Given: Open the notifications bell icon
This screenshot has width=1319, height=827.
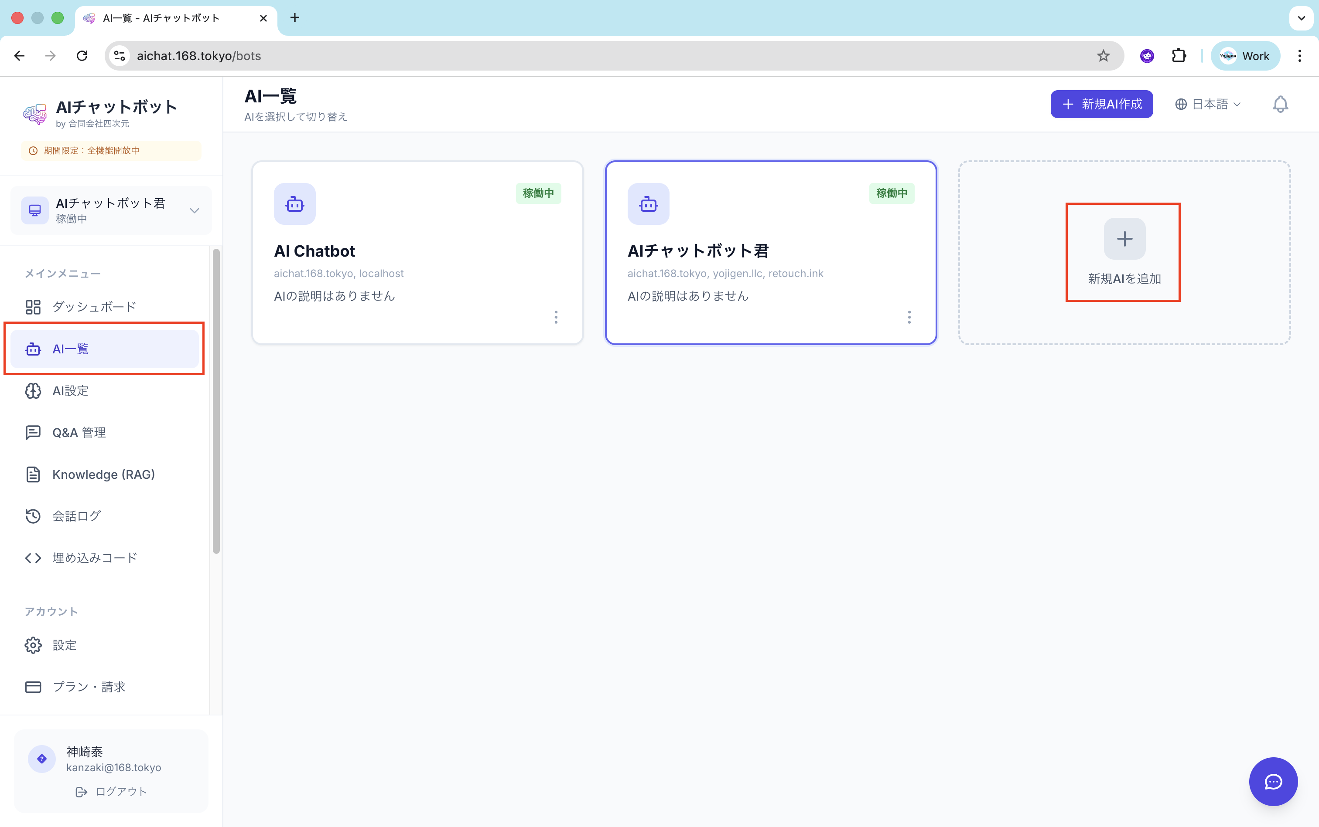Looking at the screenshot, I should tap(1280, 104).
